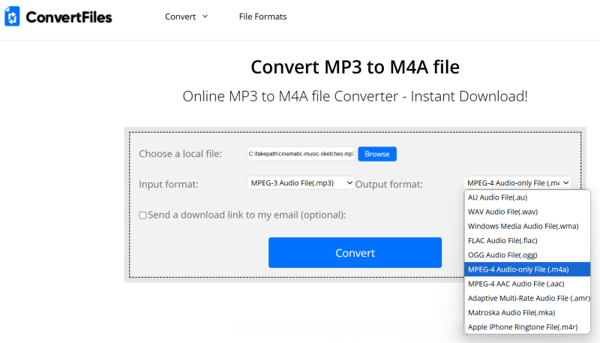Click the local file path field
Screen dimensions: 600x343
(x=301, y=154)
